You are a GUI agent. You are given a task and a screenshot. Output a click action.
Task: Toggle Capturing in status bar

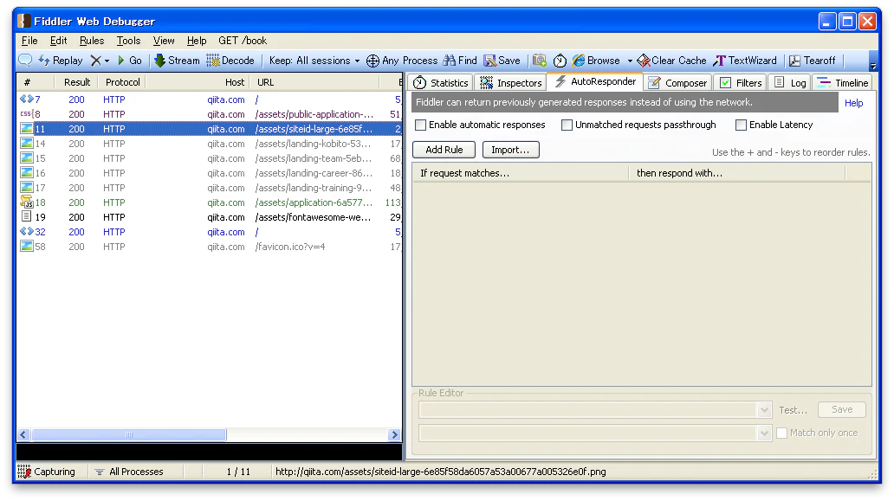click(x=47, y=472)
